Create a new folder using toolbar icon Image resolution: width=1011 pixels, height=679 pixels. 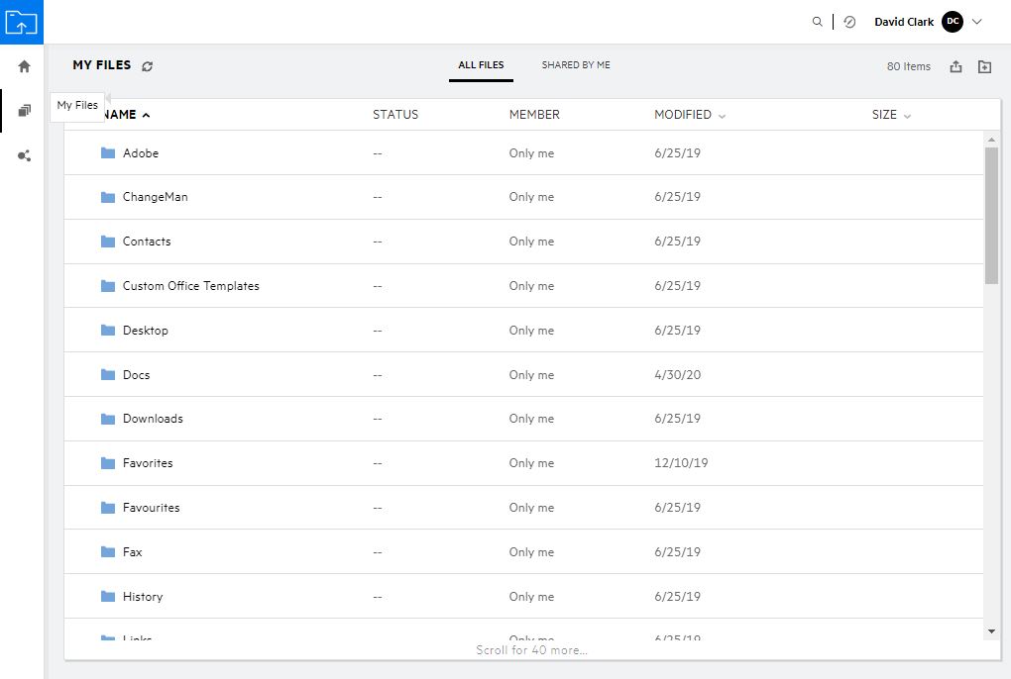(x=984, y=66)
